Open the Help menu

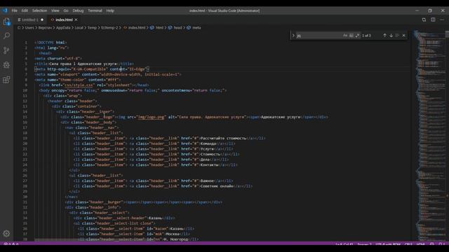[x=110, y=10]
